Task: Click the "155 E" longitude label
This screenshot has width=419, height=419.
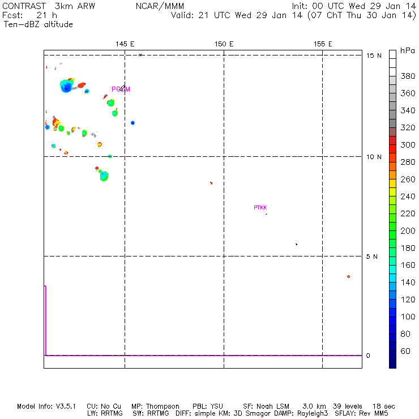Action: click(x=323, y=44)
